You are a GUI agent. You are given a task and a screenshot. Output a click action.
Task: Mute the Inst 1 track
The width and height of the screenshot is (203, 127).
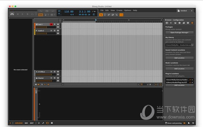58,24
